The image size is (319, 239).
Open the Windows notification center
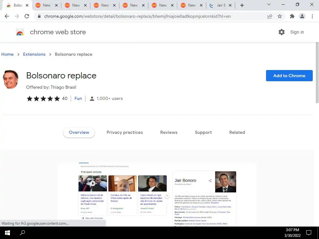point(309,233)
